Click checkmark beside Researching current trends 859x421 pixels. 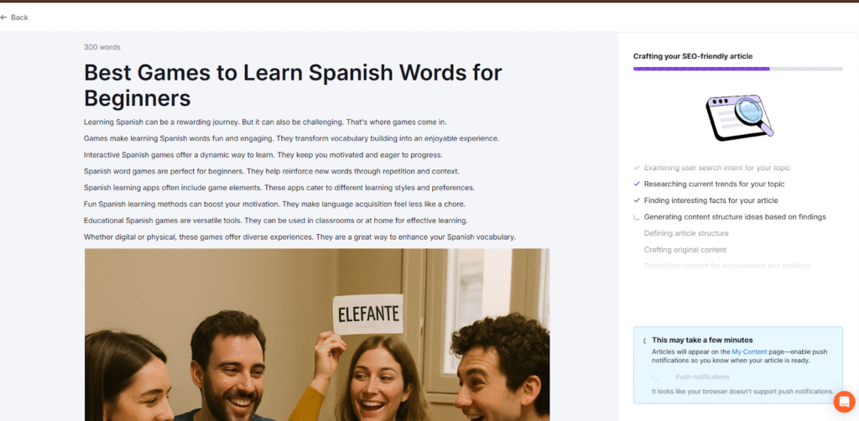(x=637, y=184)
